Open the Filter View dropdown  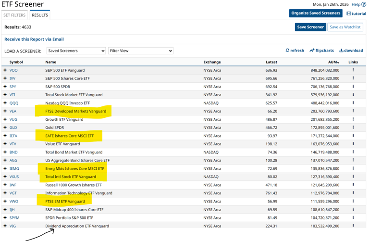click(140, 51)
